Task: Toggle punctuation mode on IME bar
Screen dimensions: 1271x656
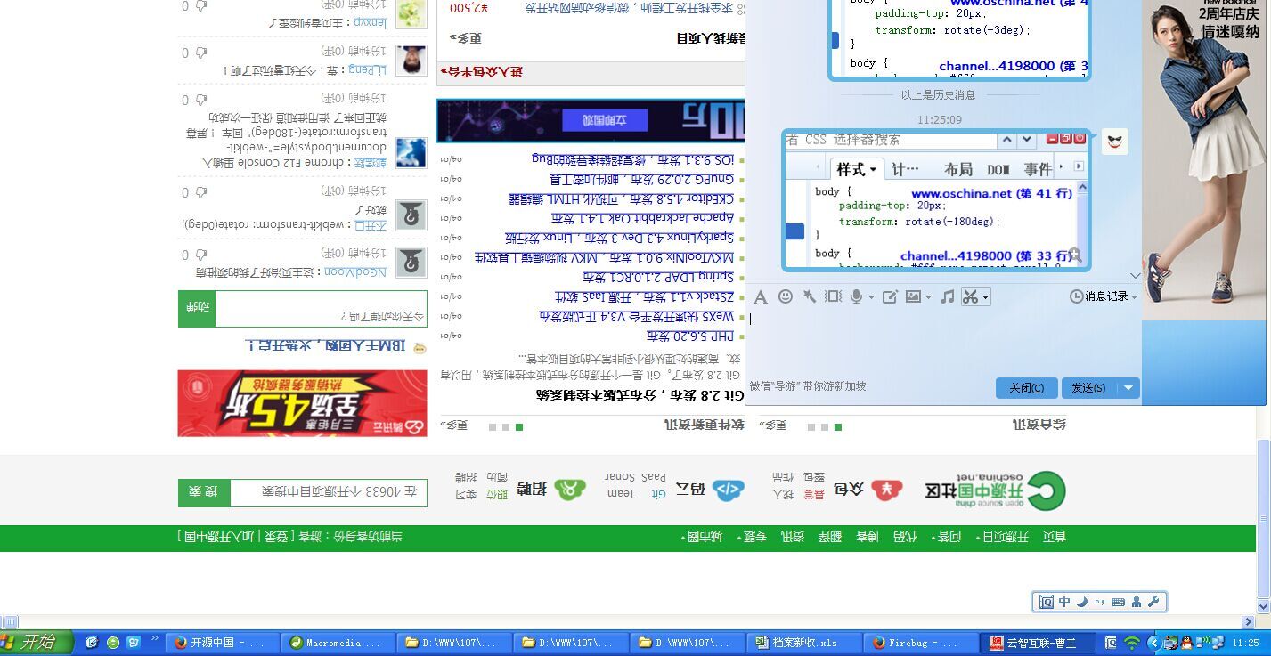Action: coord(1100,603)
